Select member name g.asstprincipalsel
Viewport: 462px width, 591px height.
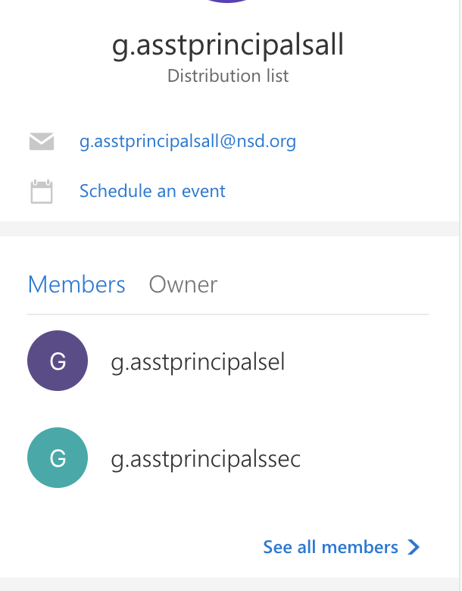[198, 362]
